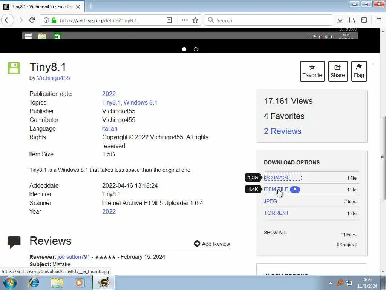The image size is (386, 290).
Task: Select the second carousel dot
Action: point(196,49)
